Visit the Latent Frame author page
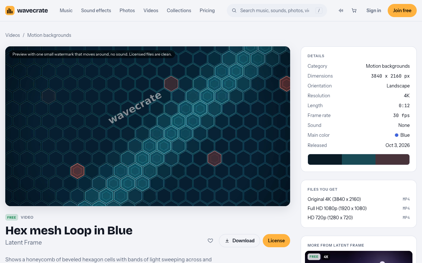Image resolution: width=422 pixels, height=263 pixels. (23, 243)
